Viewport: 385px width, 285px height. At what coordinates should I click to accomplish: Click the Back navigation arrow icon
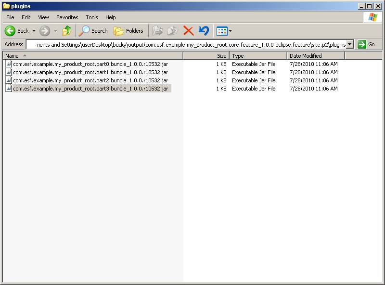pos(11,31)
